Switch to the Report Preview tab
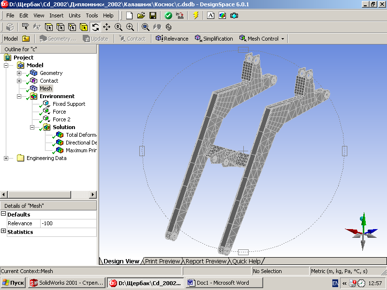This screenshot has width=387, height=290. click(x=206, y=261)
